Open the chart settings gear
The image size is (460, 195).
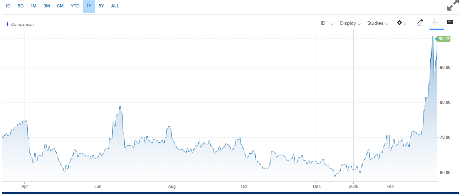[x=401, y=23]
